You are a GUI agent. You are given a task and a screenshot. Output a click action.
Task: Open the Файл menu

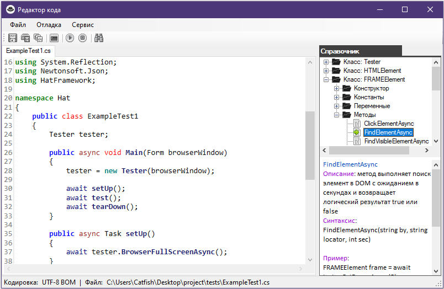(18, 25)
